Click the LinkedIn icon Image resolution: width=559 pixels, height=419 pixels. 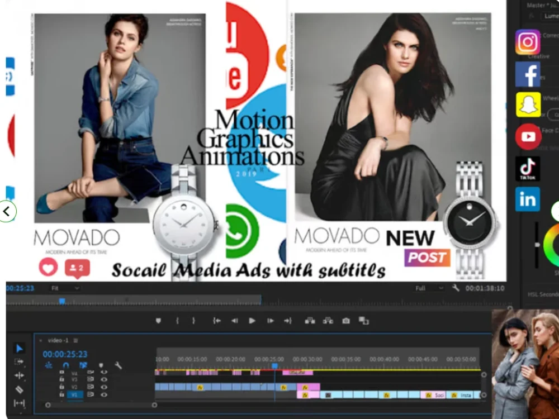(x=528, y=199)
